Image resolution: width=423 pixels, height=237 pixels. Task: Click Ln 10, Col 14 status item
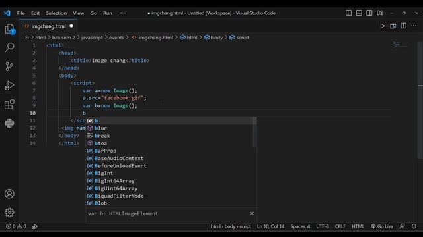(x=270, y=226)
